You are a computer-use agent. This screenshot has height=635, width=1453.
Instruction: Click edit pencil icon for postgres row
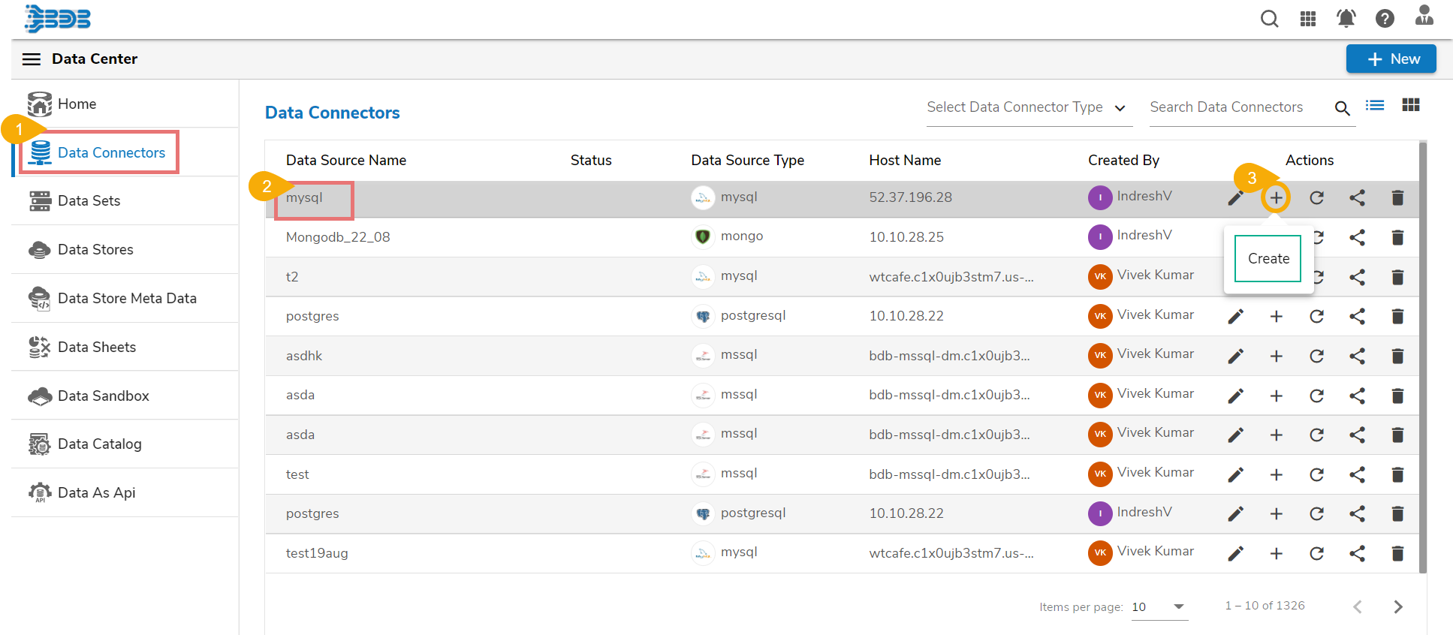click(x=1235, y=317)
